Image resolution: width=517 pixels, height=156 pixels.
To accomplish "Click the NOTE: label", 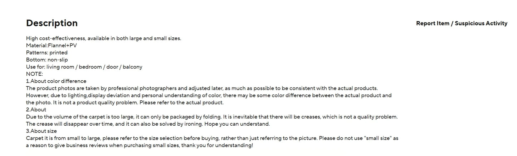I will click(34, 74).
